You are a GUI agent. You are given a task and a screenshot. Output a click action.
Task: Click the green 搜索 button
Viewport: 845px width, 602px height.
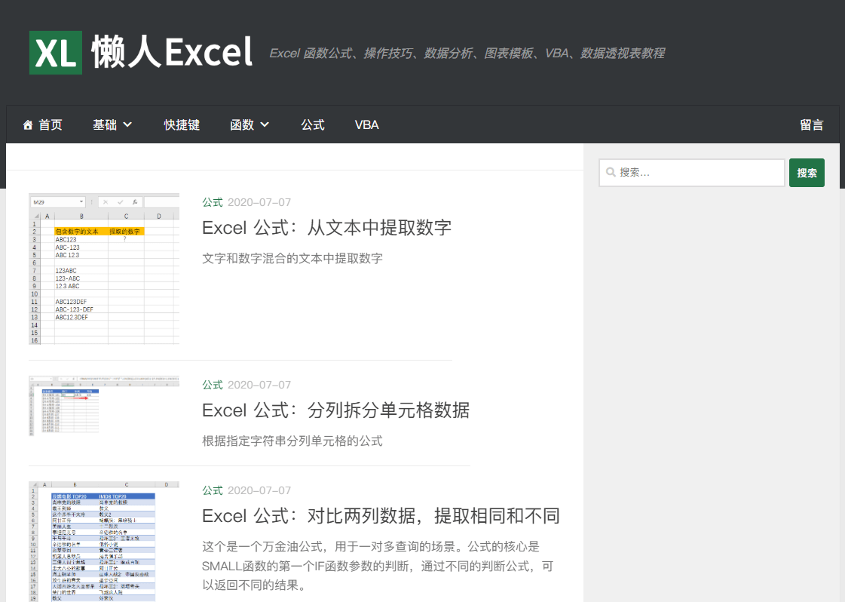point(807,173)
